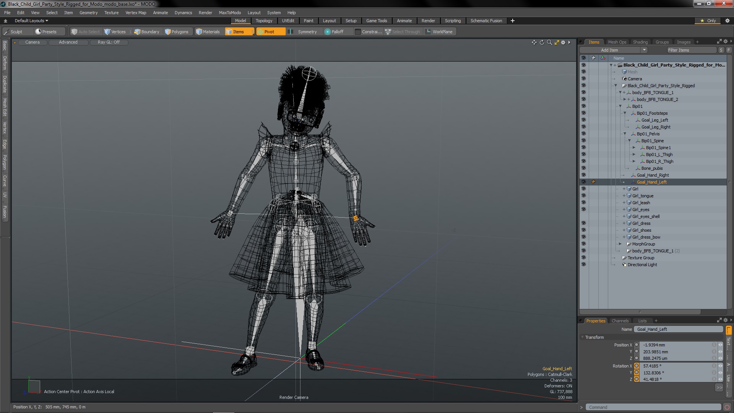Viewport: 734px width, 413px height.
Task: Expand the Black_Child_Girl_Party_Style_Rigged tree item
Action: tap(615, 85)
